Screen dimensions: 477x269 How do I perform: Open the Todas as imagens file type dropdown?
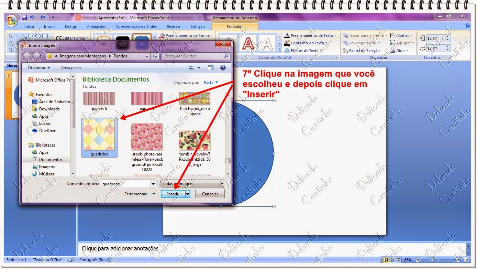(193, 184)
